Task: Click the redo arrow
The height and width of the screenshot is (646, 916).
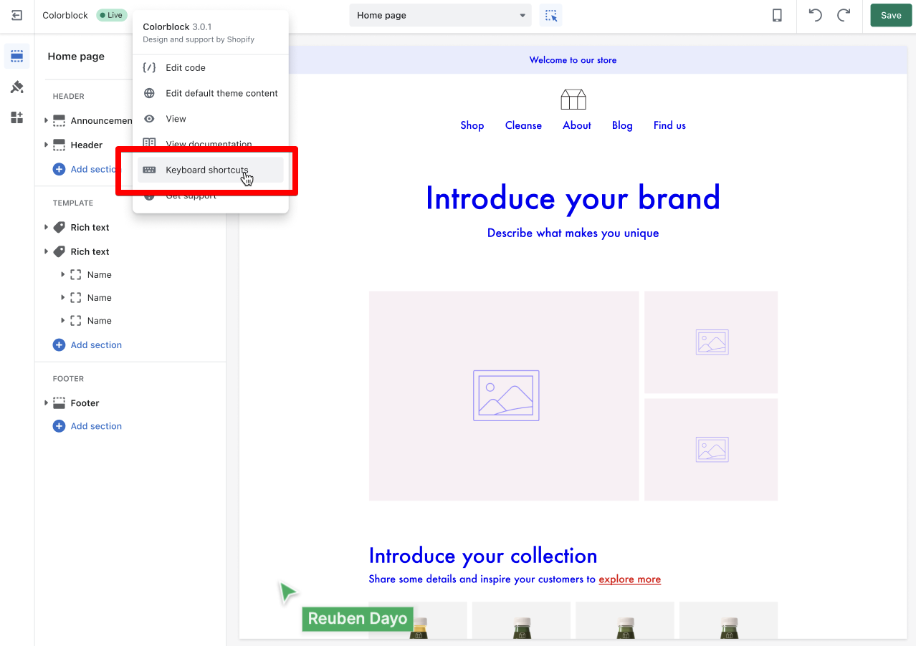Action: tap(844, 15)
